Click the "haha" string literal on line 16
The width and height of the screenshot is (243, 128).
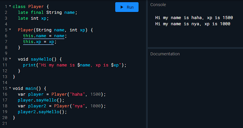pyautogui.click(x=77, y=94)
